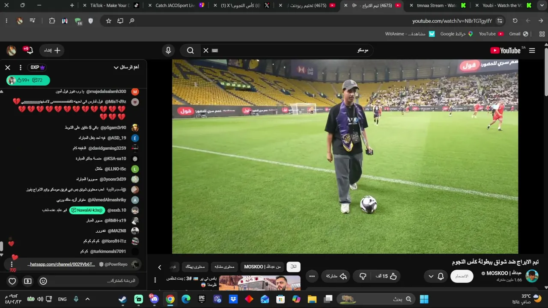This screenshot has width=548, height=308.
Task: Open Dropbox from the taskbar
Action: (x=233, y=299)
